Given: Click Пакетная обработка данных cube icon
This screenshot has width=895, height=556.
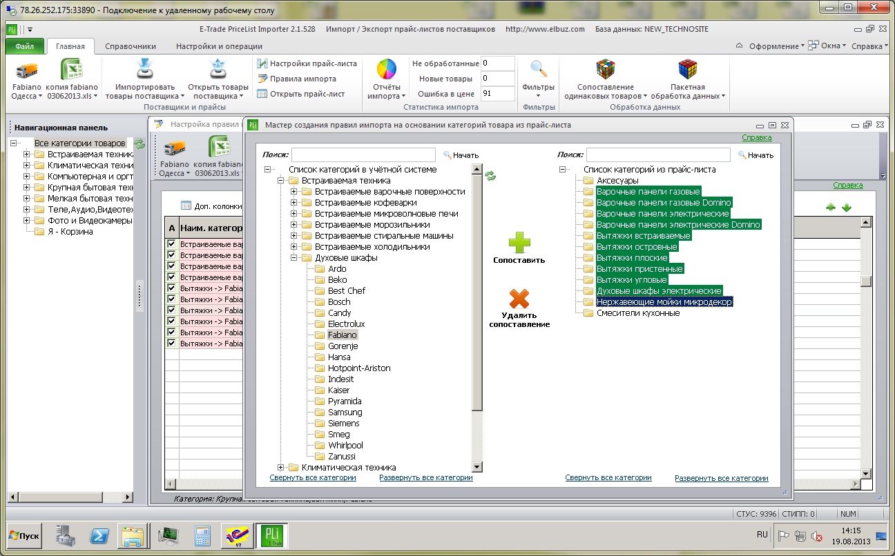Looking at the screenshot, I should [687, 69].
